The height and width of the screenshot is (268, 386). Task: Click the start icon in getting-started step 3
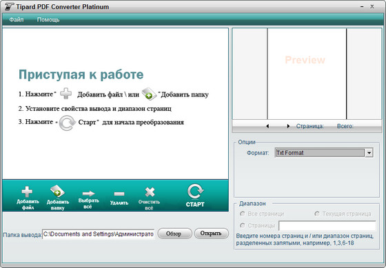(68, 123)
